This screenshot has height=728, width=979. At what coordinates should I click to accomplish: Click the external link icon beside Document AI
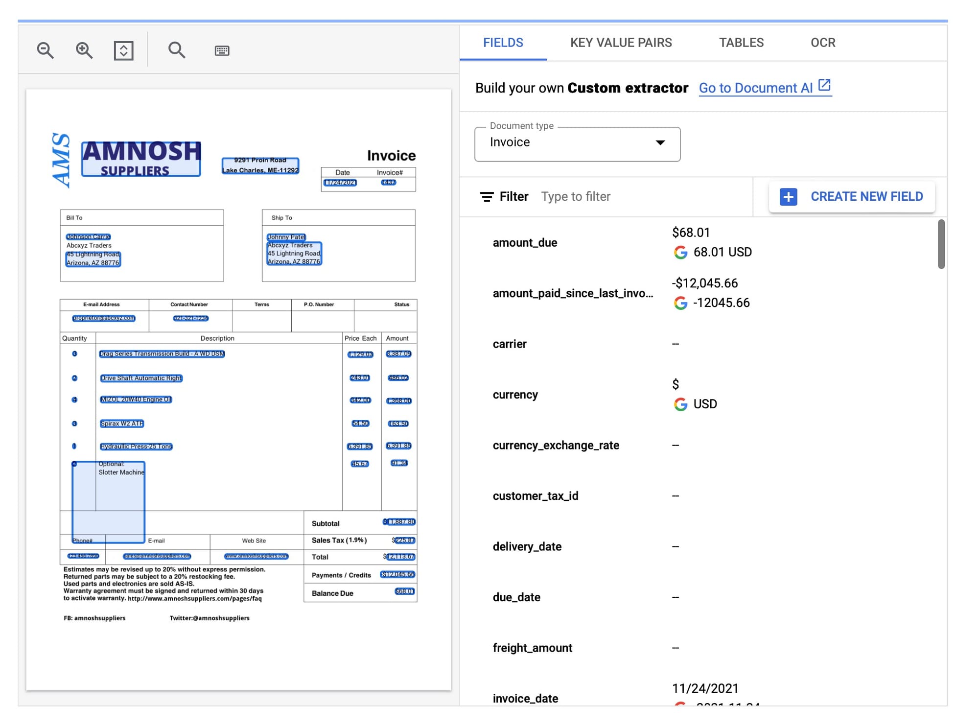tap(824, 86)
